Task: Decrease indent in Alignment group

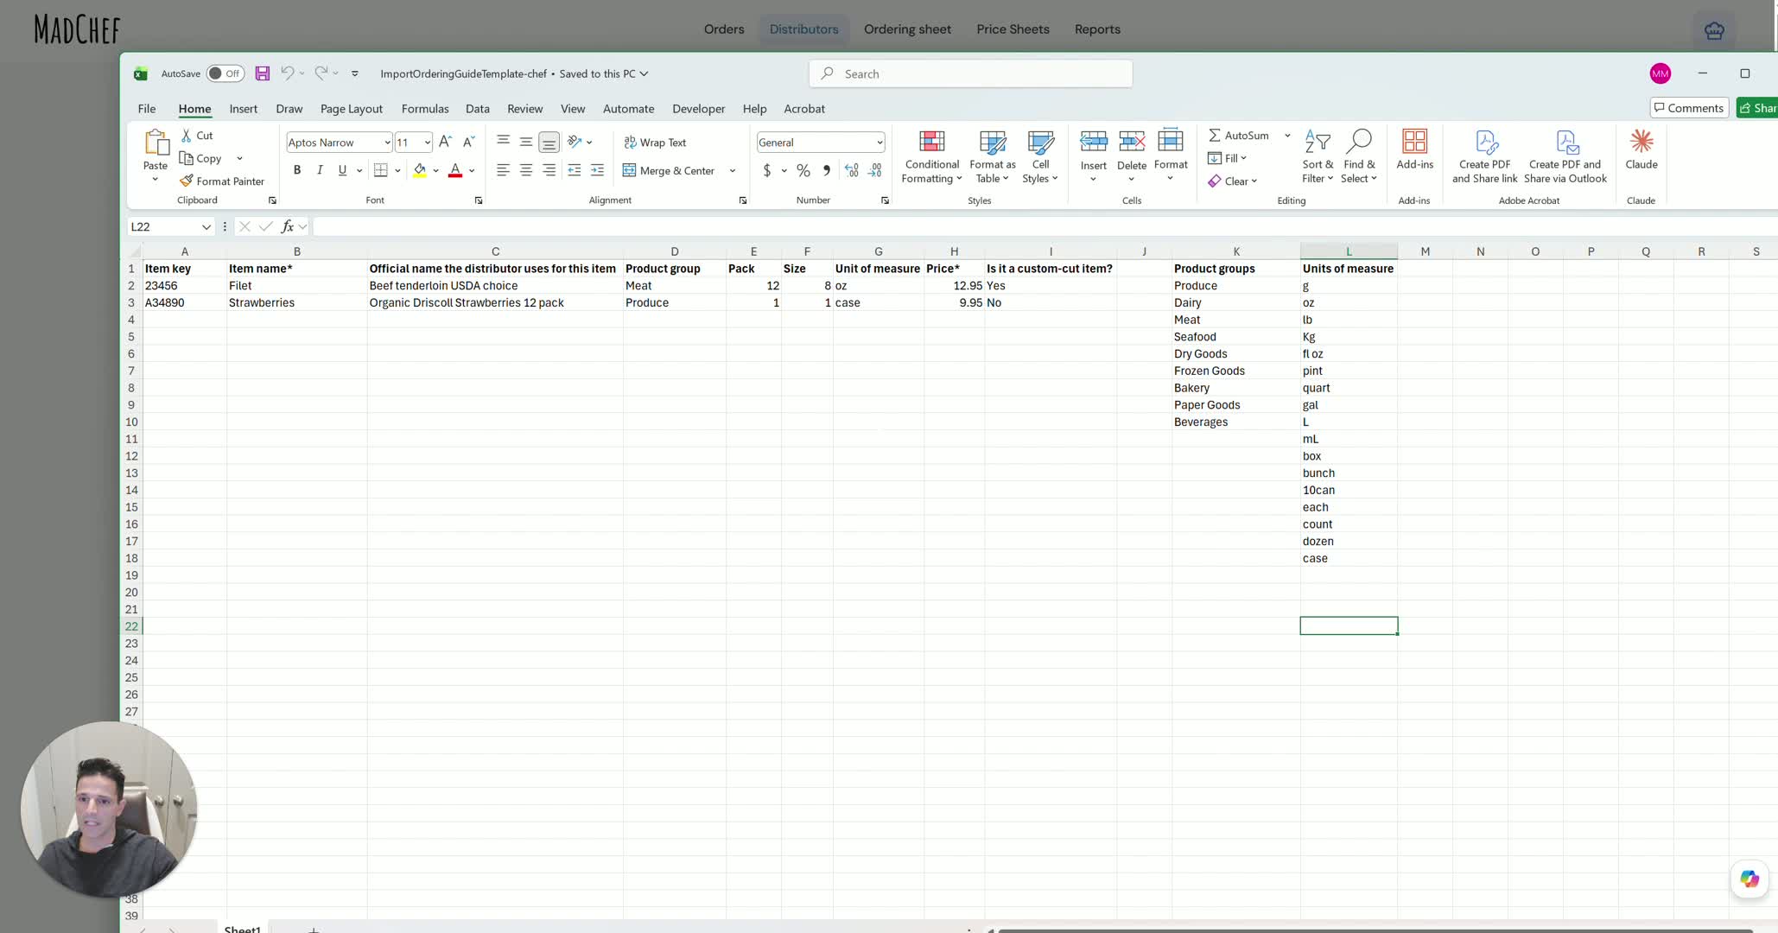Action: (x=575, y=170)
